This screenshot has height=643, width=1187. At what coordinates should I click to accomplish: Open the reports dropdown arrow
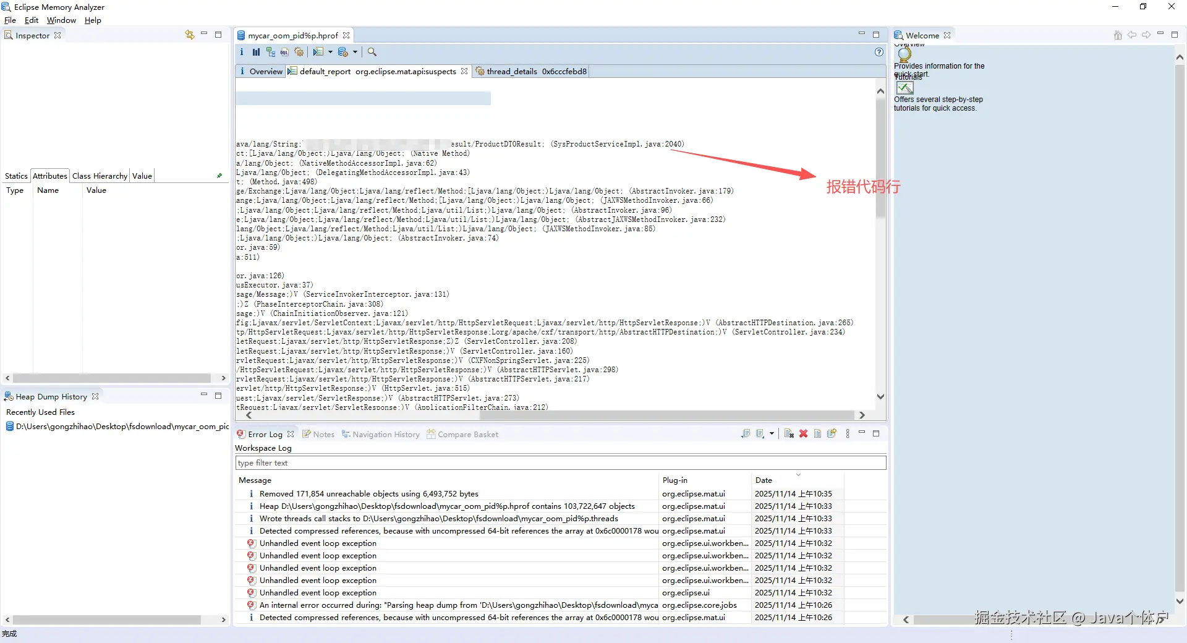click(330, 52)
